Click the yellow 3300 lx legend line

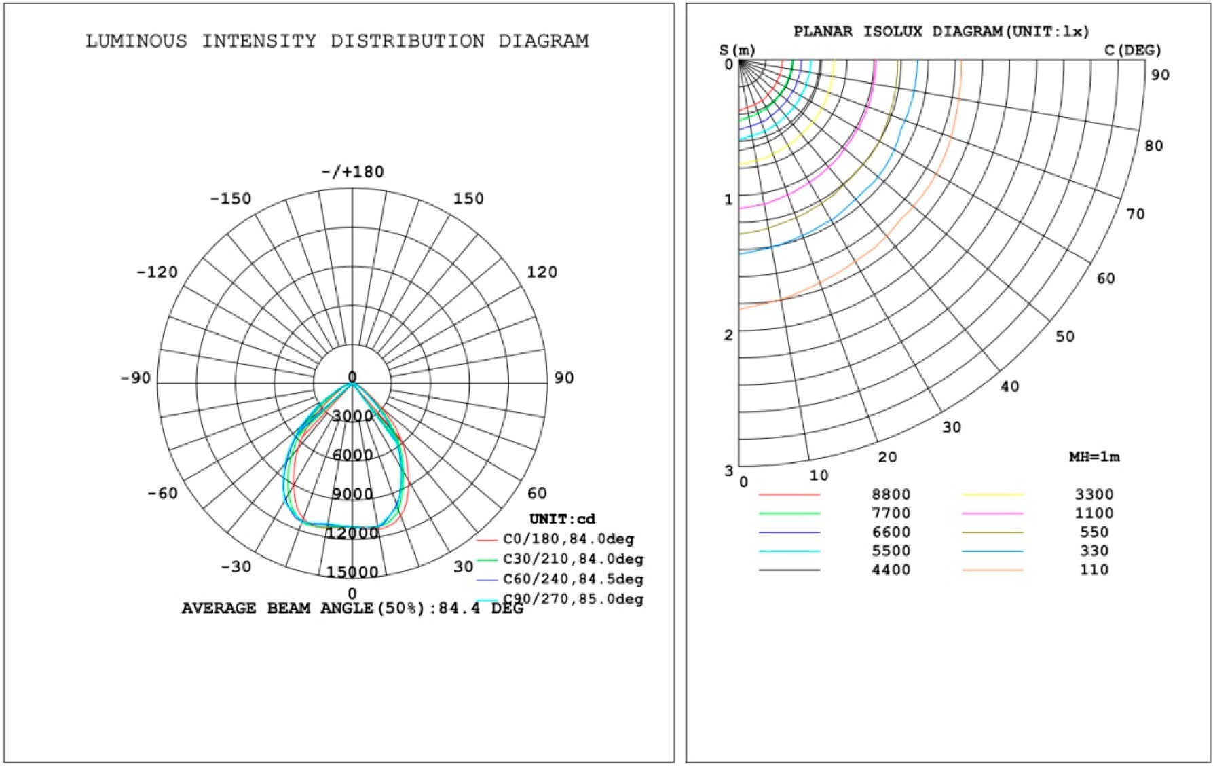pos(992,495)
